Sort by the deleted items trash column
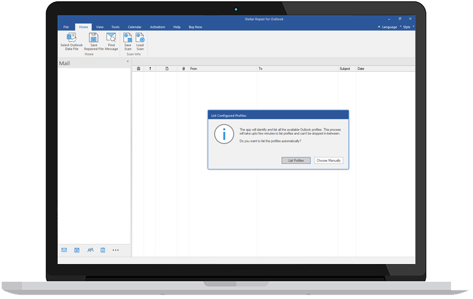The height and width of the screenshot is (299, 473). (138, 69)
